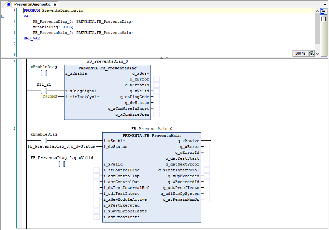Select rung number 2 in the ladder margin

pyautogui.click(x=14, y=128)
